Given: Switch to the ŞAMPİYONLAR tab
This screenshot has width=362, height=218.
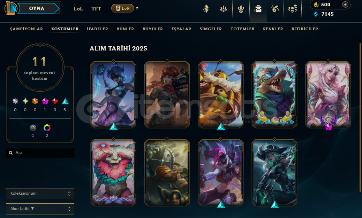Looking at the screenshot, I should [26, 29].
